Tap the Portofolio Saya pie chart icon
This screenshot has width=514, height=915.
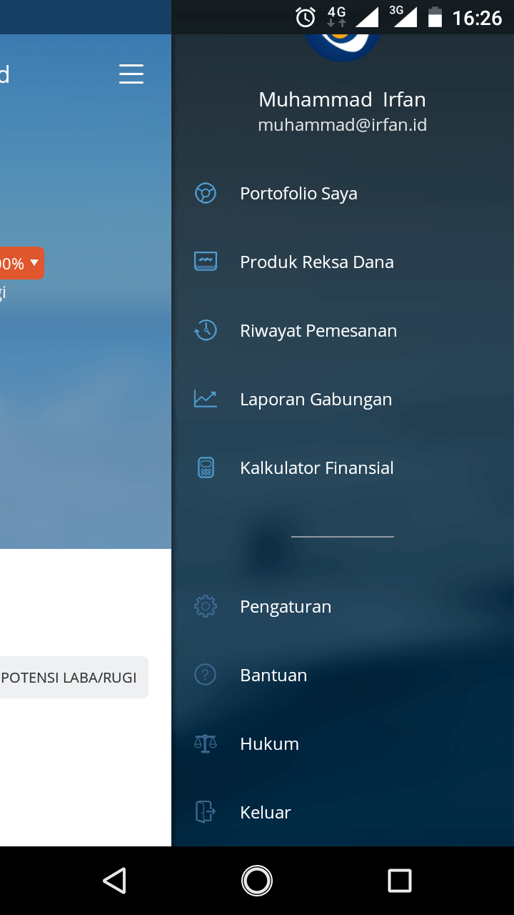[x=206, y=194]
